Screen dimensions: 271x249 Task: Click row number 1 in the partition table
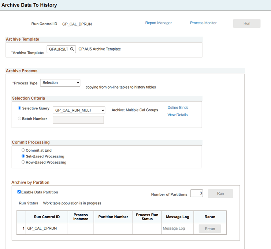[x=23, y=228]
